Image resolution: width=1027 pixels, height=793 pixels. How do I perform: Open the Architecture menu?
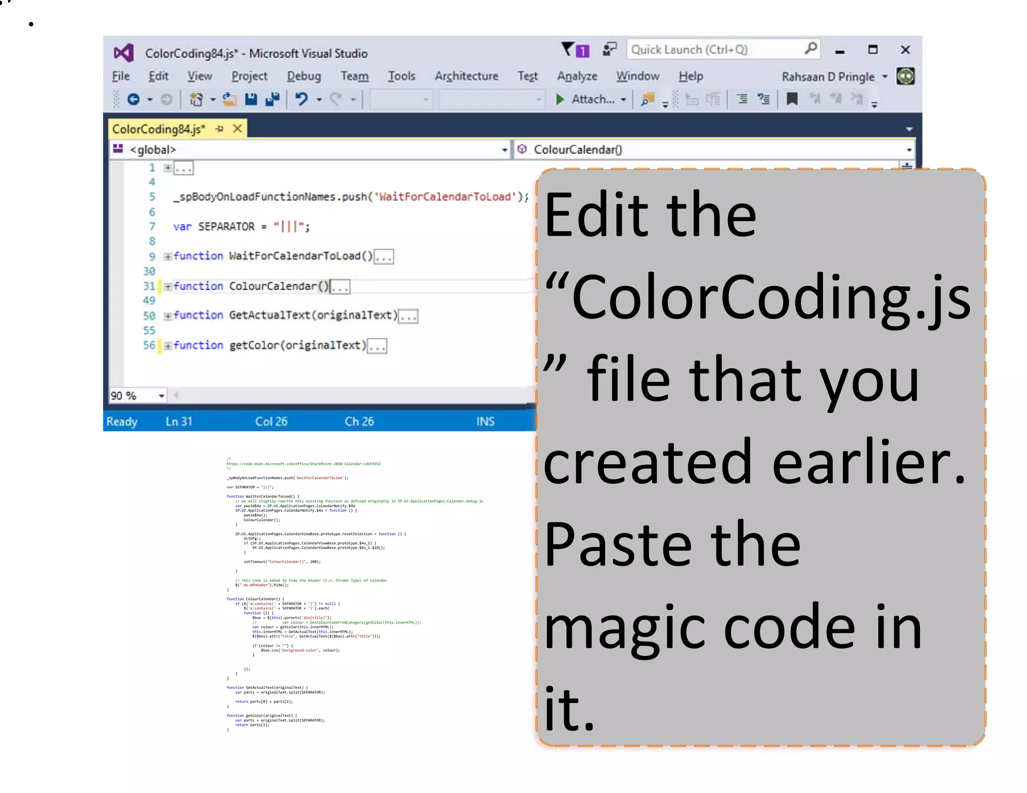[466, 76]
